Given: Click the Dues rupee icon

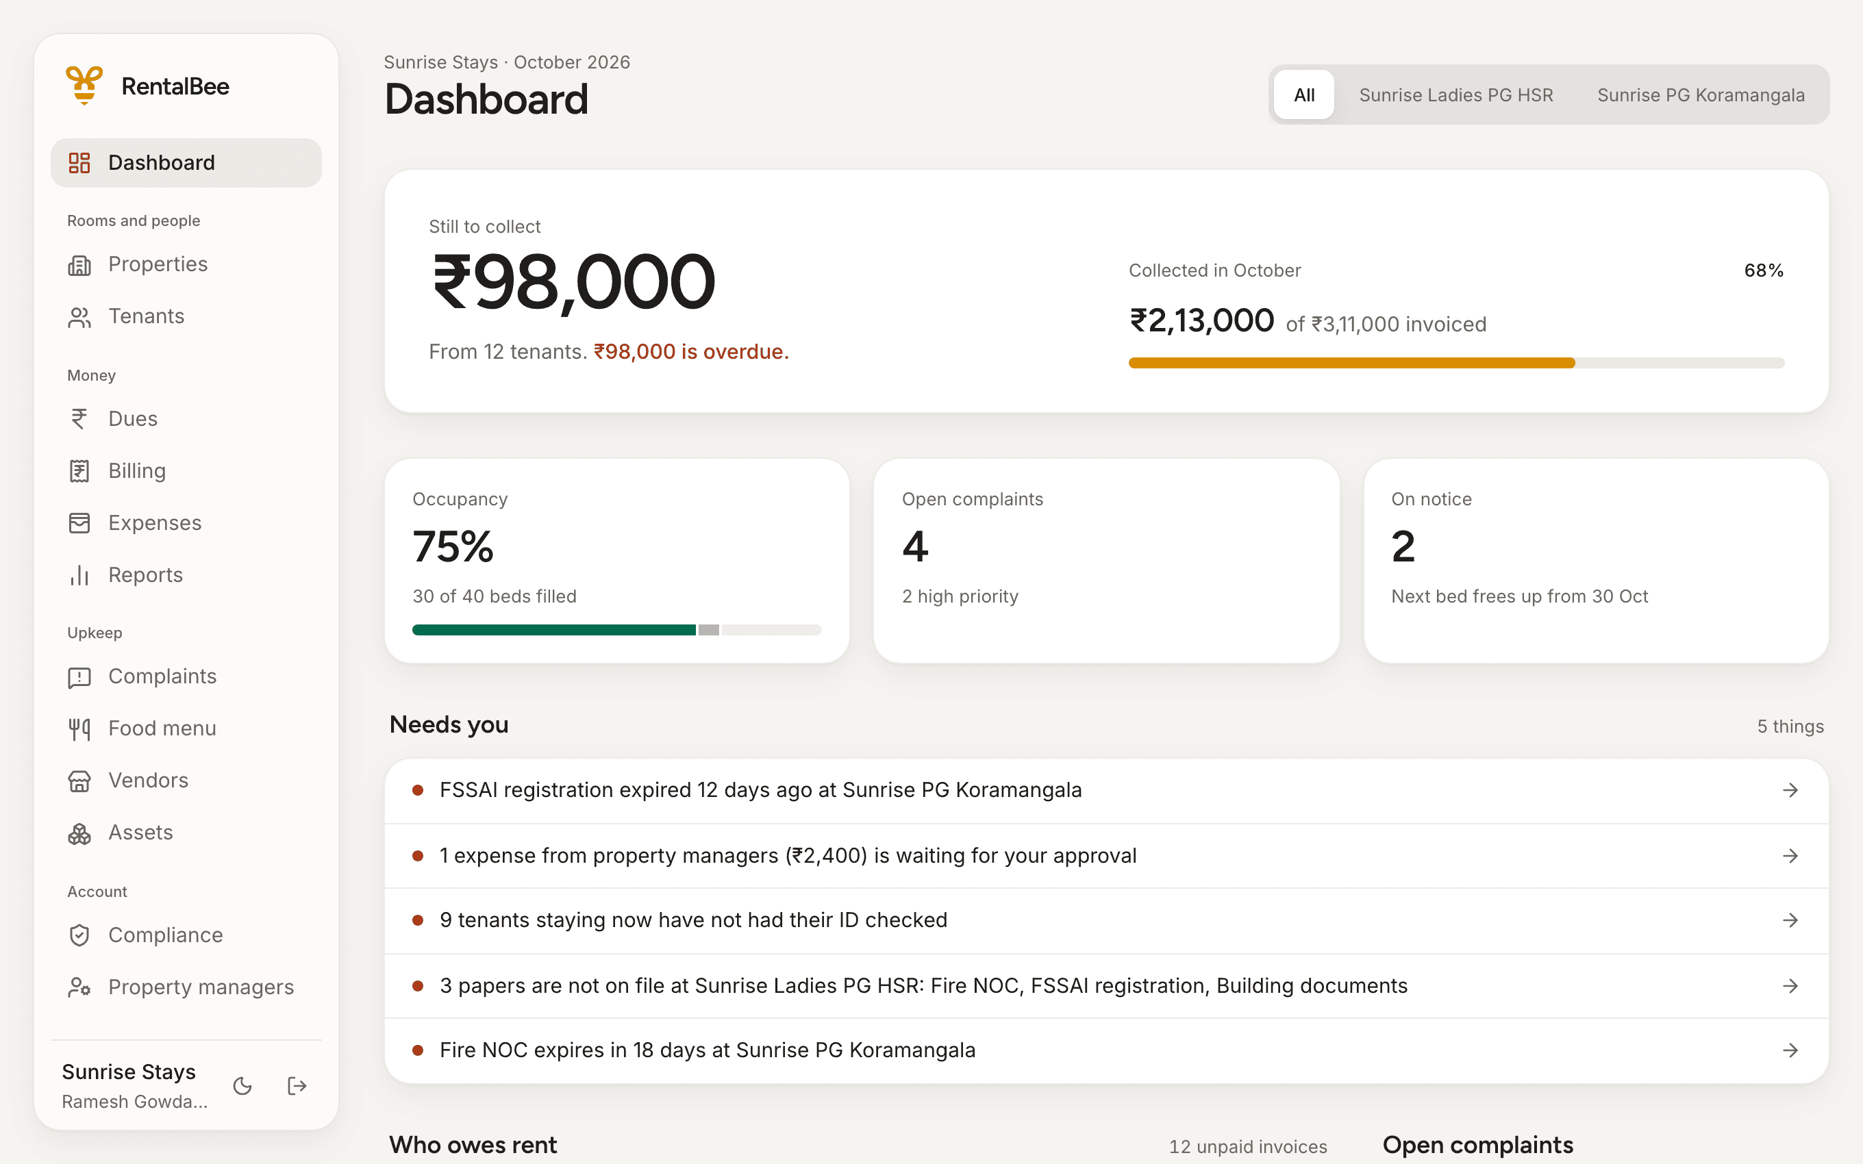Looking at the screenshot, I should click(x=79, y=419).
